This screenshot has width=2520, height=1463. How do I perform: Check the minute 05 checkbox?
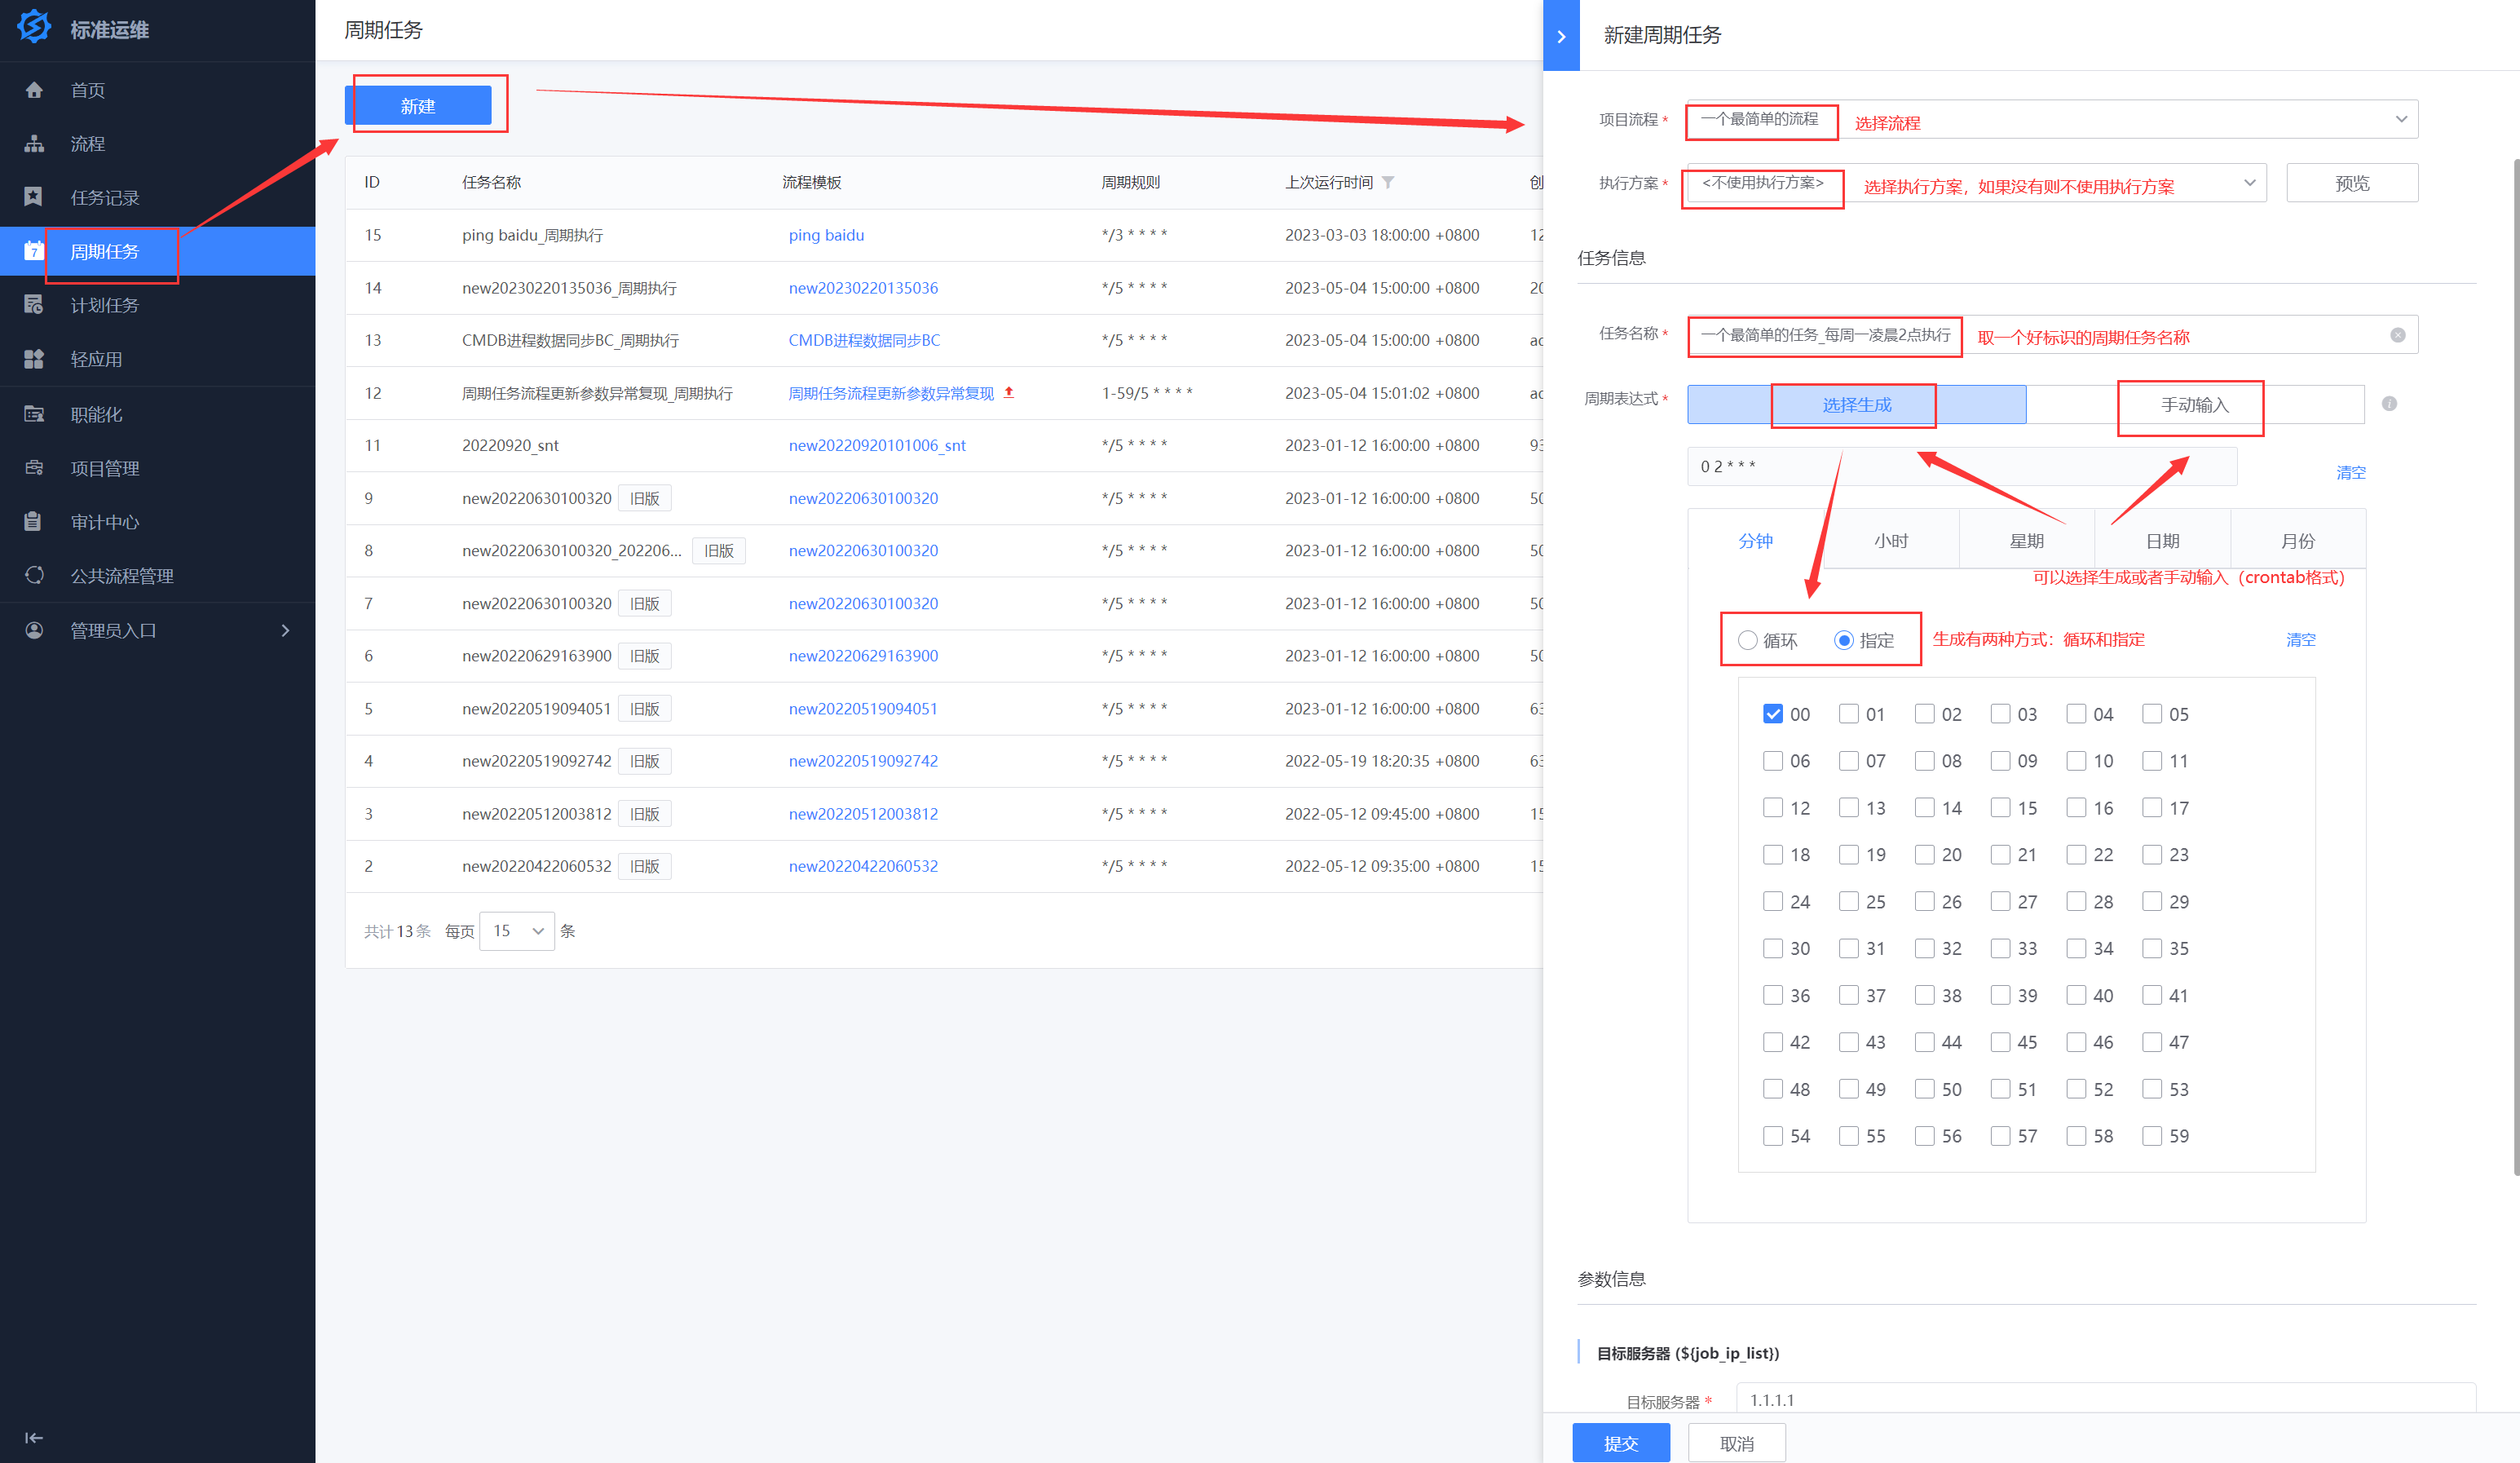2152,714
